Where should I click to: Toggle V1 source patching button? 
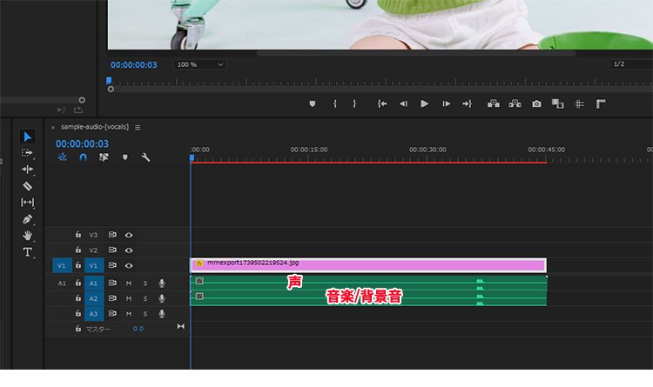coord(62,265)
